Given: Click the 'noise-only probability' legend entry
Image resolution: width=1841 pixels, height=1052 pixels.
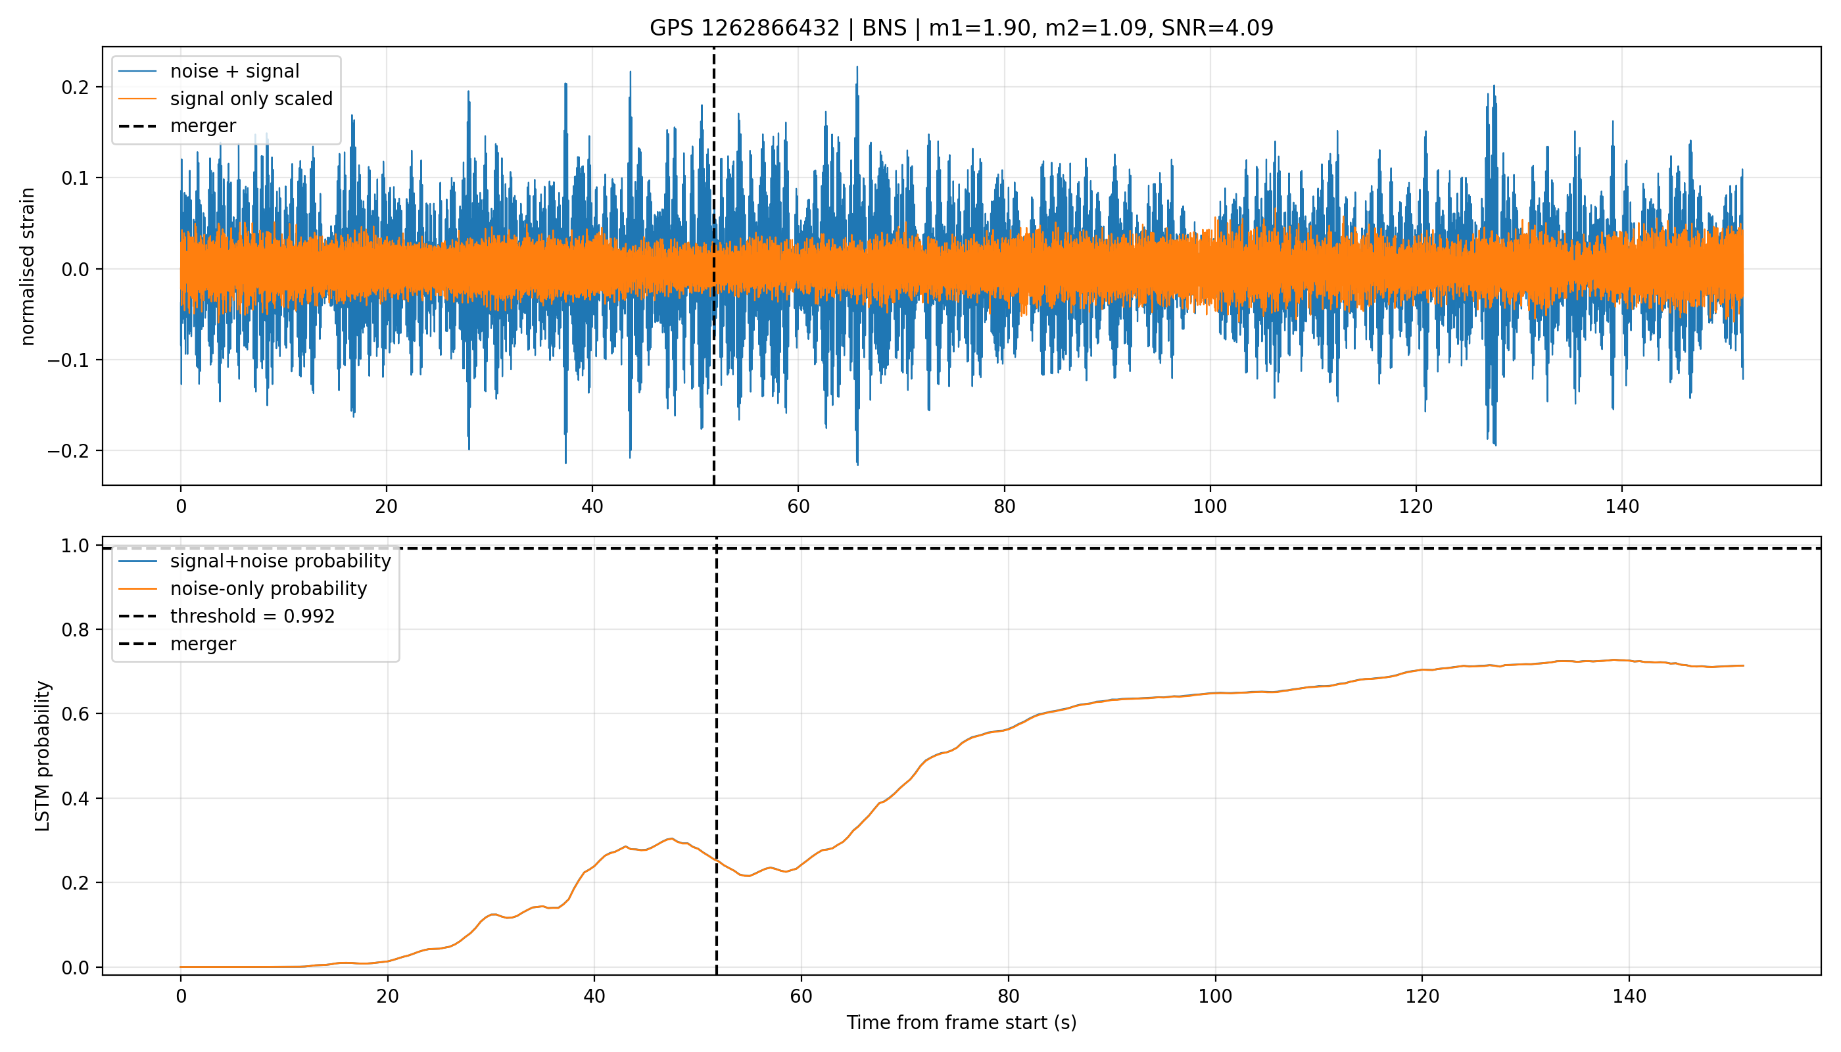Looking at the screenshot, I should [x=243, y=588].
